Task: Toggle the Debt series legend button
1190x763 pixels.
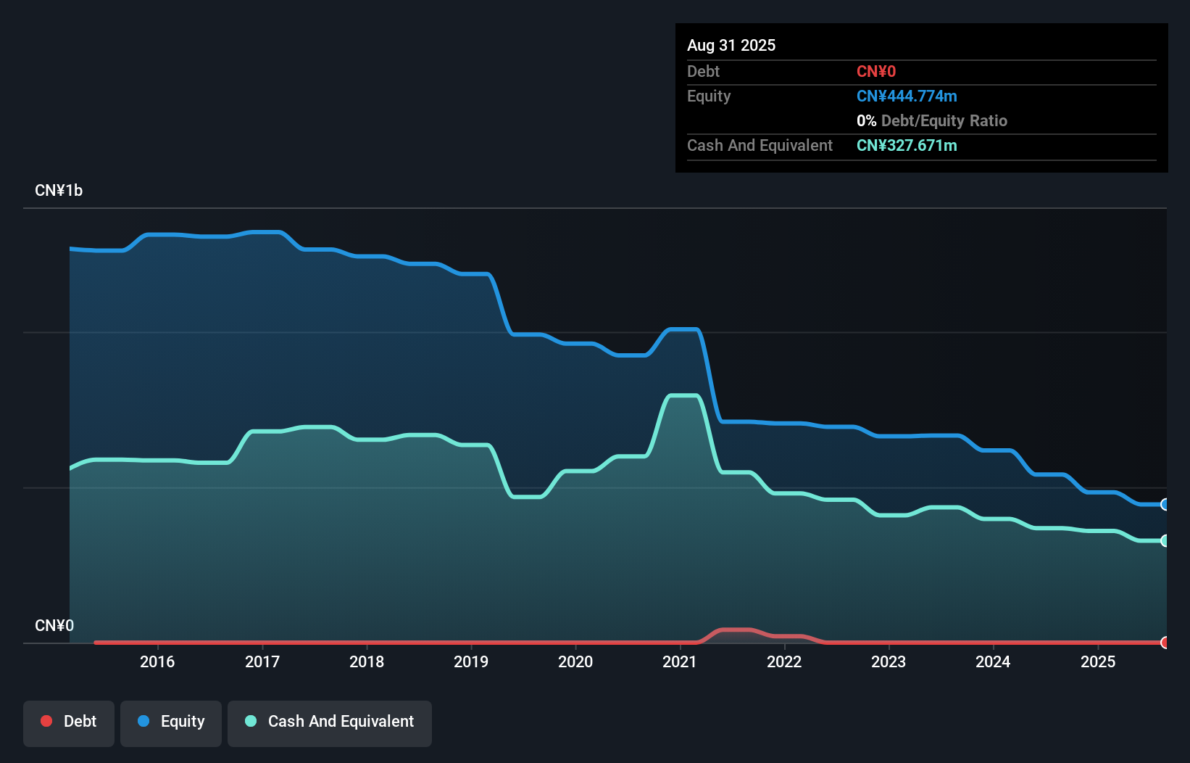Action: (x=69, y=723)
